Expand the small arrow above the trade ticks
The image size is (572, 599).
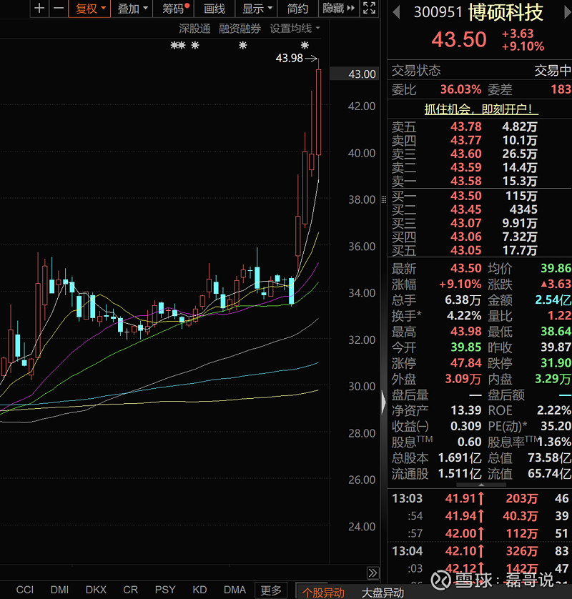481,485
